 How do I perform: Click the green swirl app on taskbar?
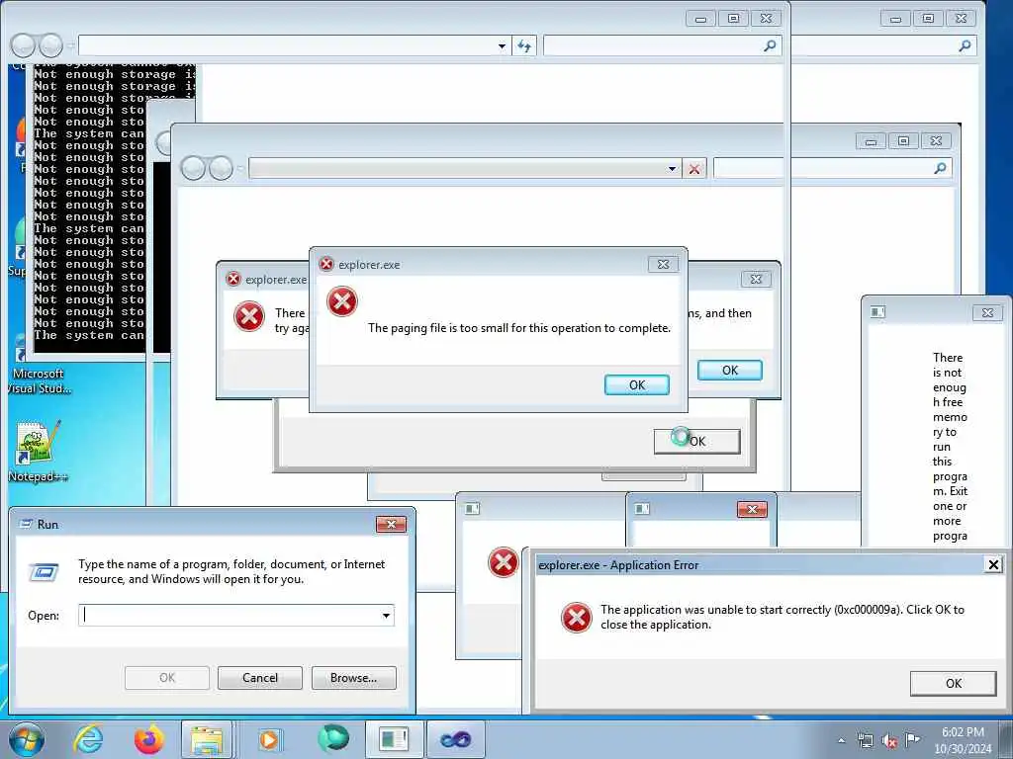332,739
